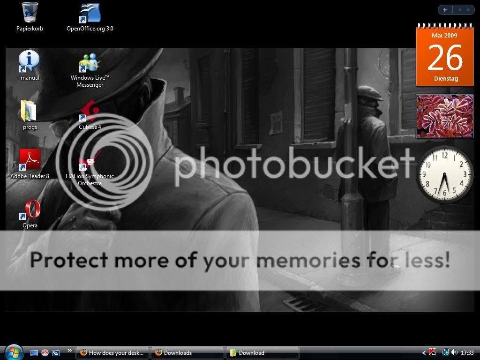Click the calendar gadget showing 26
Image resolution: width=480 pixels, height=360 pixels.
coord(444,56)
